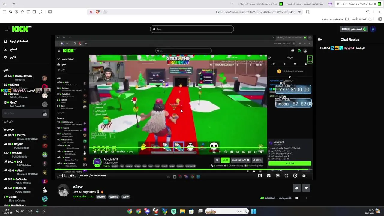Show hidden system tray icons

(x=43, y=211)
